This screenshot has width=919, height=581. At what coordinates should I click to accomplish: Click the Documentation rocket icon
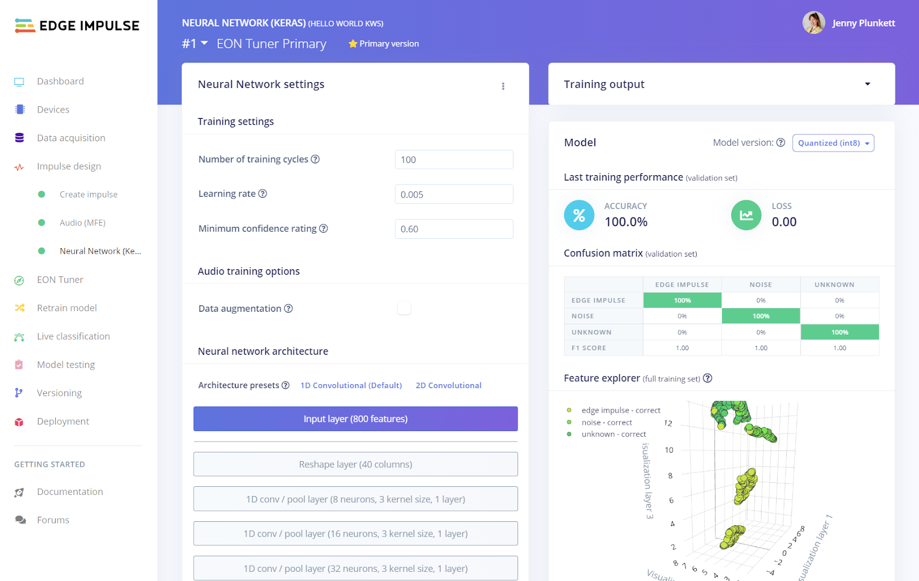coord(19,492)
